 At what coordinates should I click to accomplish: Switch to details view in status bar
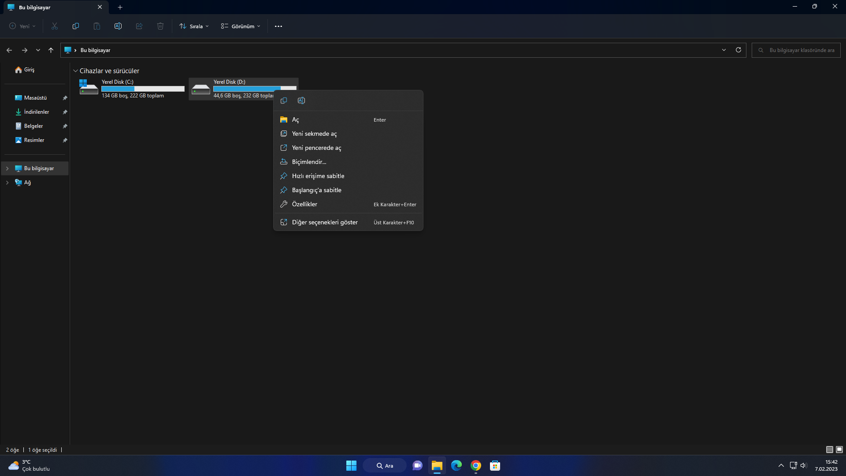[x=830, y=450]
